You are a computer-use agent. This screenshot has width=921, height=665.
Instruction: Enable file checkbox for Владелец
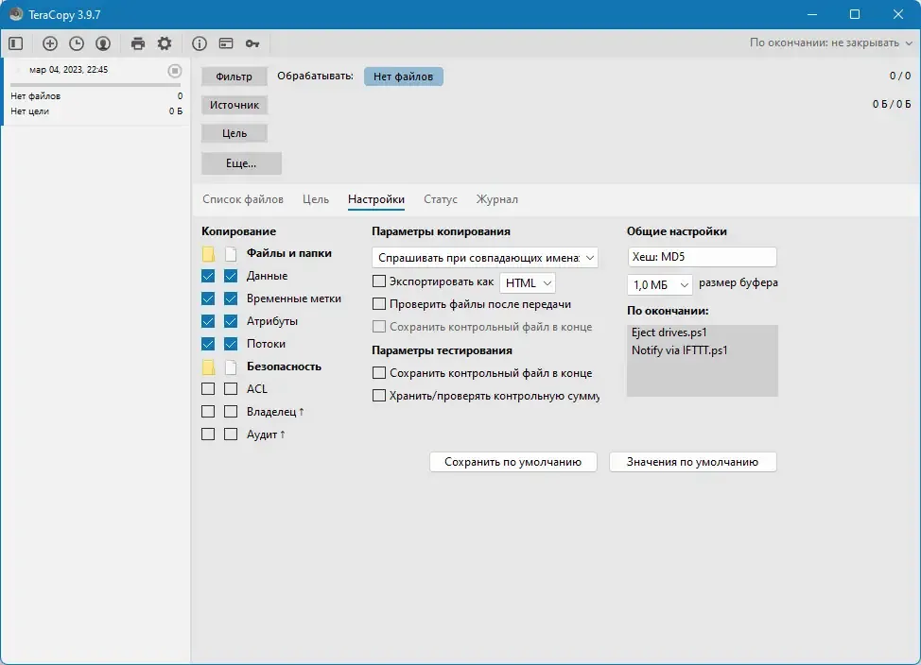(231, 412)
